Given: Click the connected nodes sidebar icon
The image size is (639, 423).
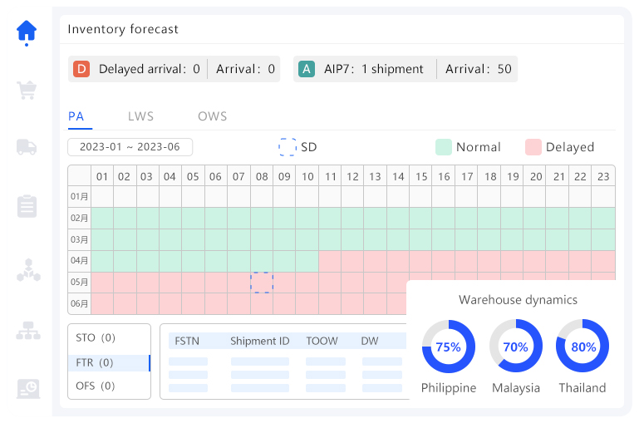Looking at the screenshot, I should 27,270.
